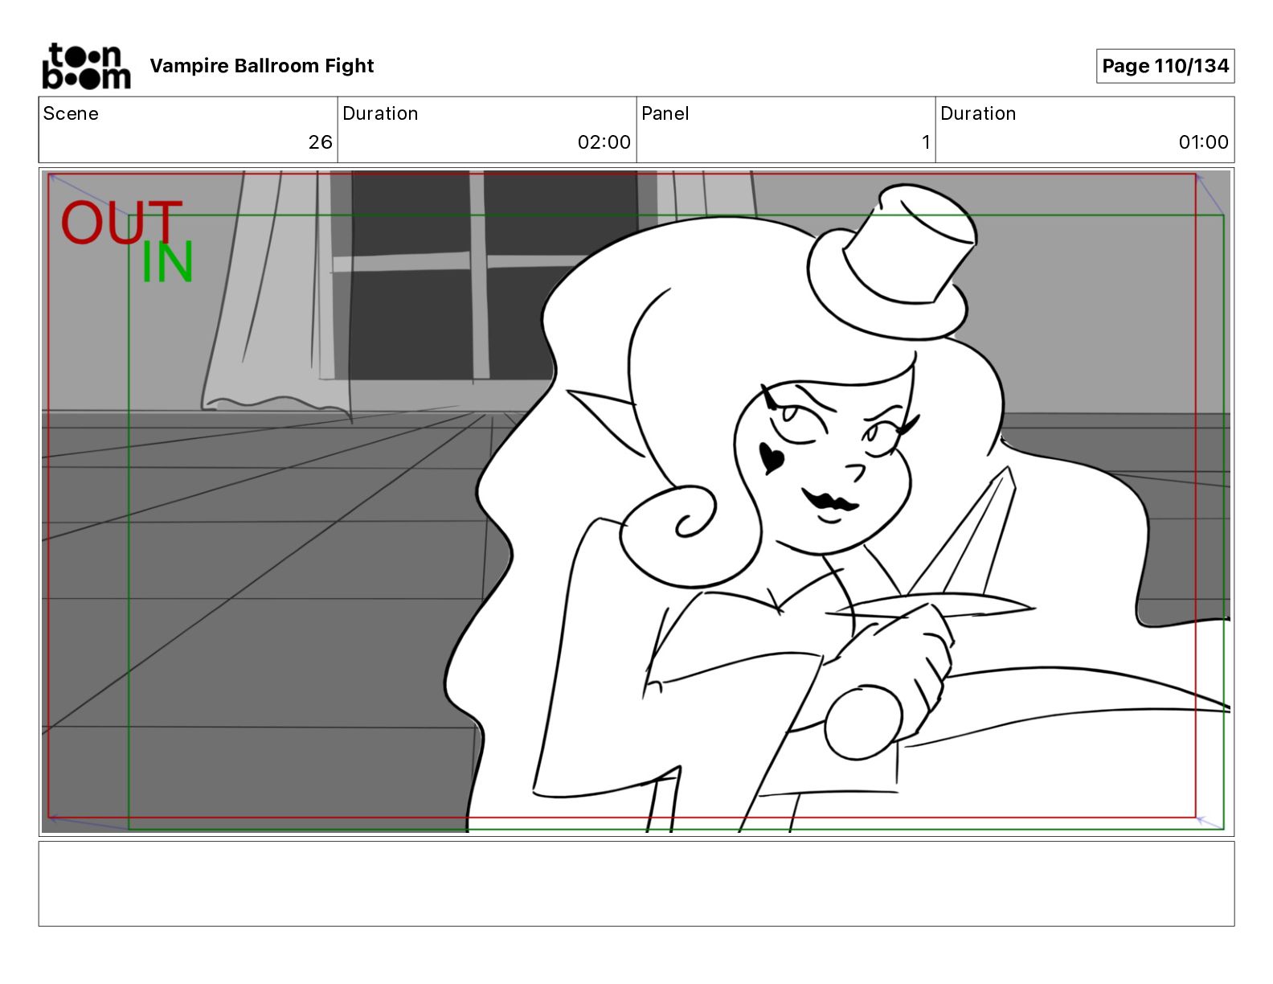Screen dimensions: 1273x984
Task: Click the 'Panel' header label
Action: (665, 113)
